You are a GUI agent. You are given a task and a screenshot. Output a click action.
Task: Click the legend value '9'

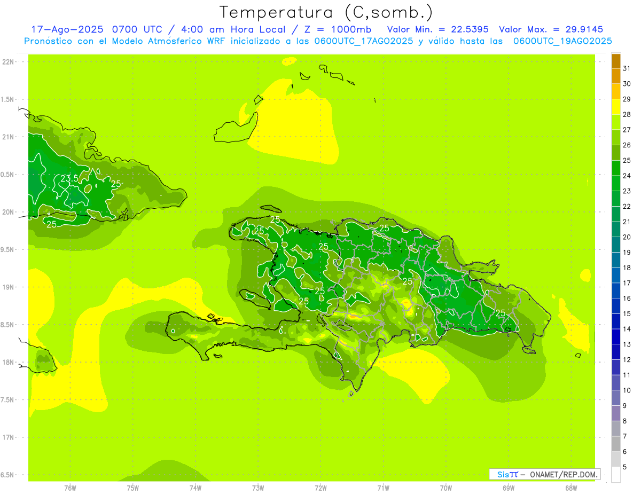pyautogui.click(x=625, y=406)
